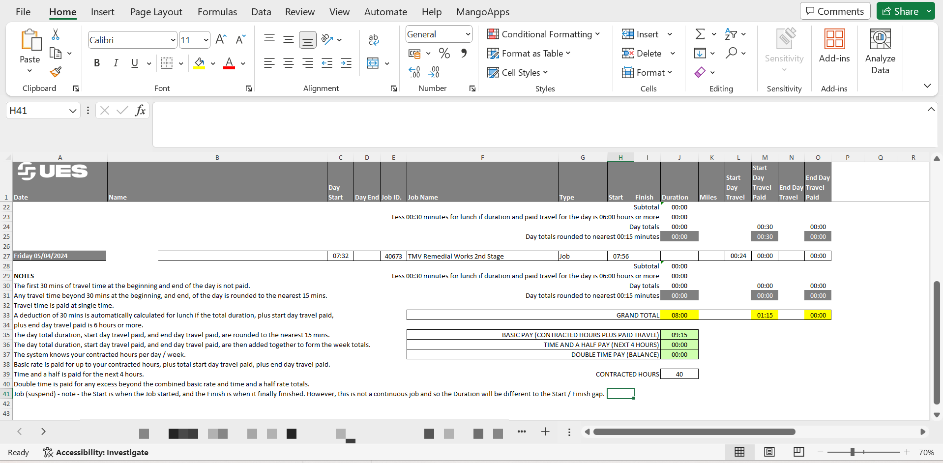Click the Fill down icon
The height and width of the screenshot is (463, 943).
pyautogui.click(x=700, y=53)
